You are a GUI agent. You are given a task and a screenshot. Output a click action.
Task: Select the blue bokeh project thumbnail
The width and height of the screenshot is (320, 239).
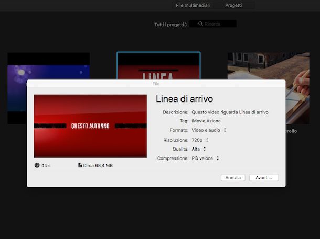click(x=49, y=66)
